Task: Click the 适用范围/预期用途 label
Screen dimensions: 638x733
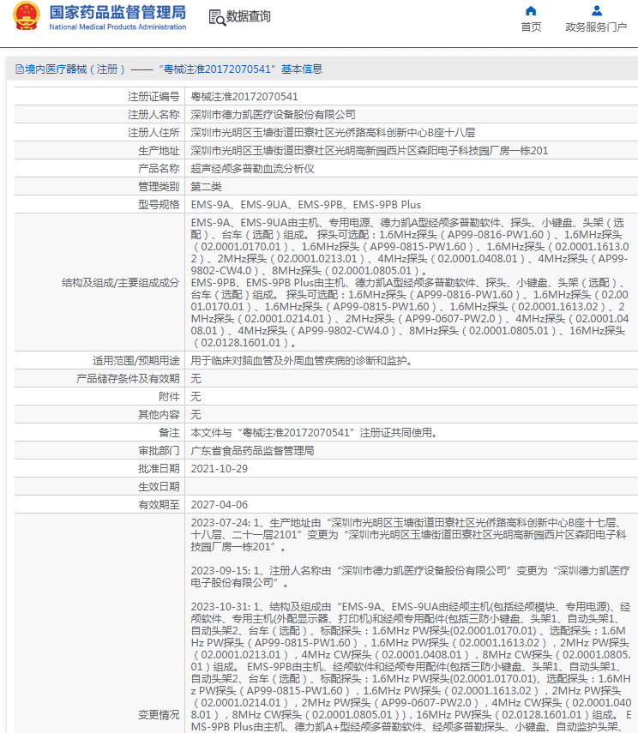Action: point(136,361)
